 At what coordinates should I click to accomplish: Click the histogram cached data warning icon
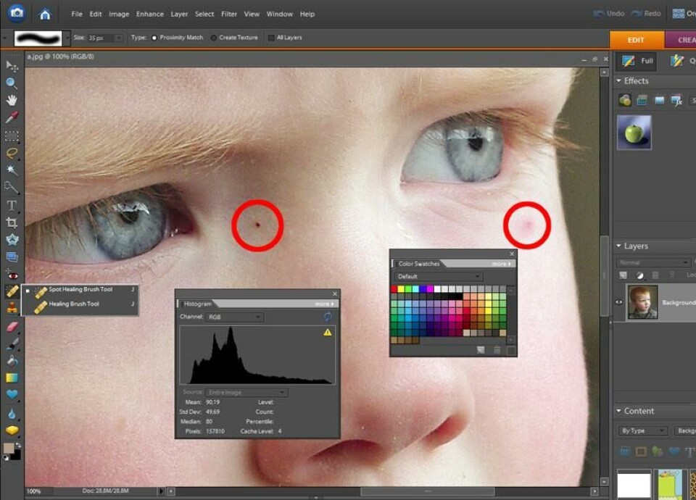coord(328,333)
